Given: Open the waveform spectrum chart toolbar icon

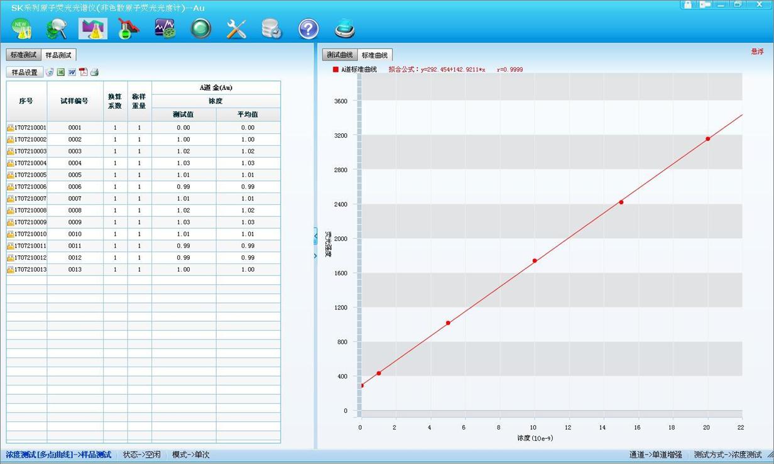Looking at the screenshot, I should click(x=165, y=29).
